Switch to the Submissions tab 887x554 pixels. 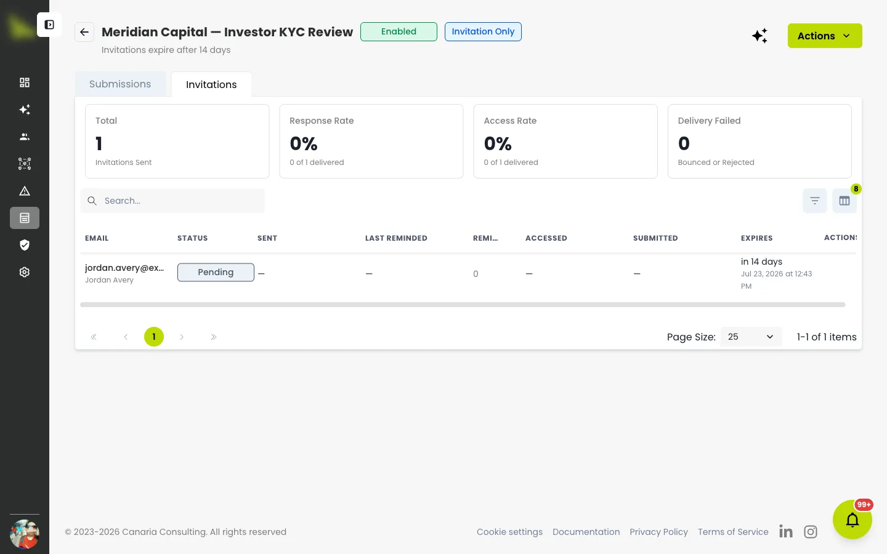120,84
